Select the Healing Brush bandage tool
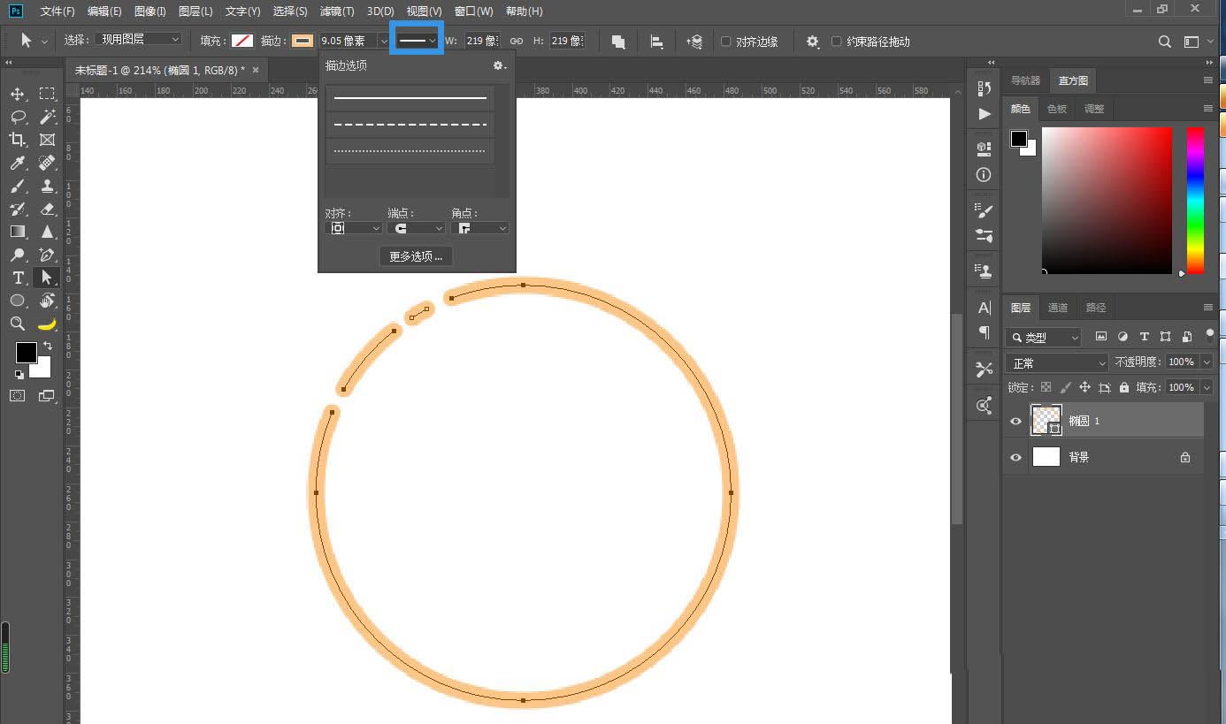 [x=47, y=163]
